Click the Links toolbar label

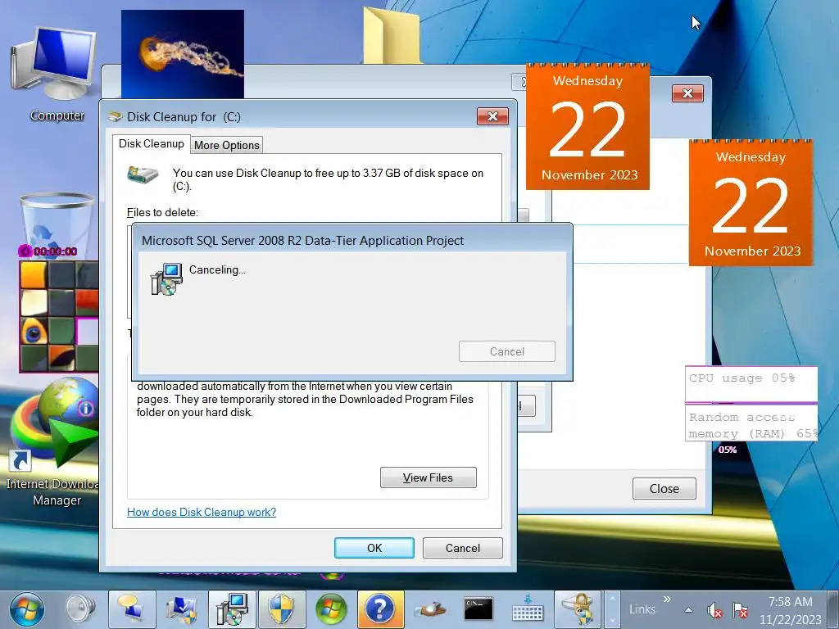[x=642, y=609]
